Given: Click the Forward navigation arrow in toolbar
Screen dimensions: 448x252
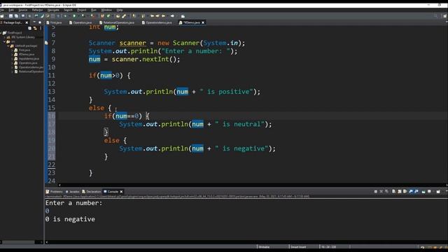Looking at the screenshot, I should [x=172, y=15].
